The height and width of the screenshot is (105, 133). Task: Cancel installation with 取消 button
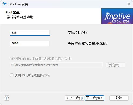pos(119,98)
